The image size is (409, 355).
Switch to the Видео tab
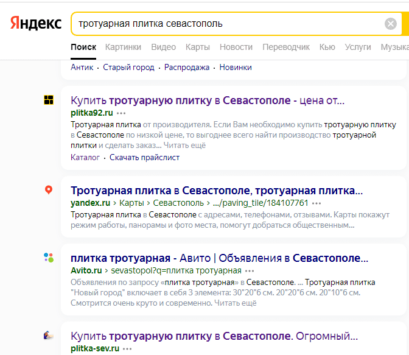[x=163, y=47]
